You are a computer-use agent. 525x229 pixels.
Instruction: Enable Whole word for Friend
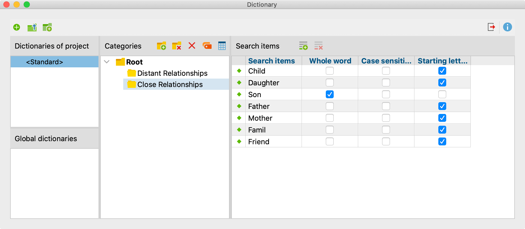[330, 141]
